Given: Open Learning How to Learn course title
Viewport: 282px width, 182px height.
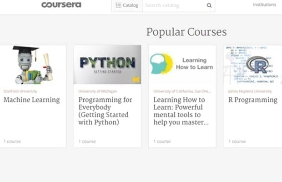Looking at the screenshot, I should [x=181, y=111].
